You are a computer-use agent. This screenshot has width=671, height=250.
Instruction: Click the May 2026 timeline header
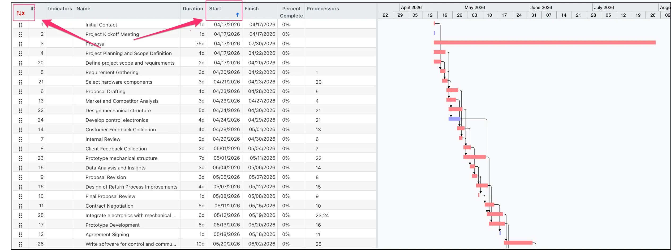click(475, 7)
